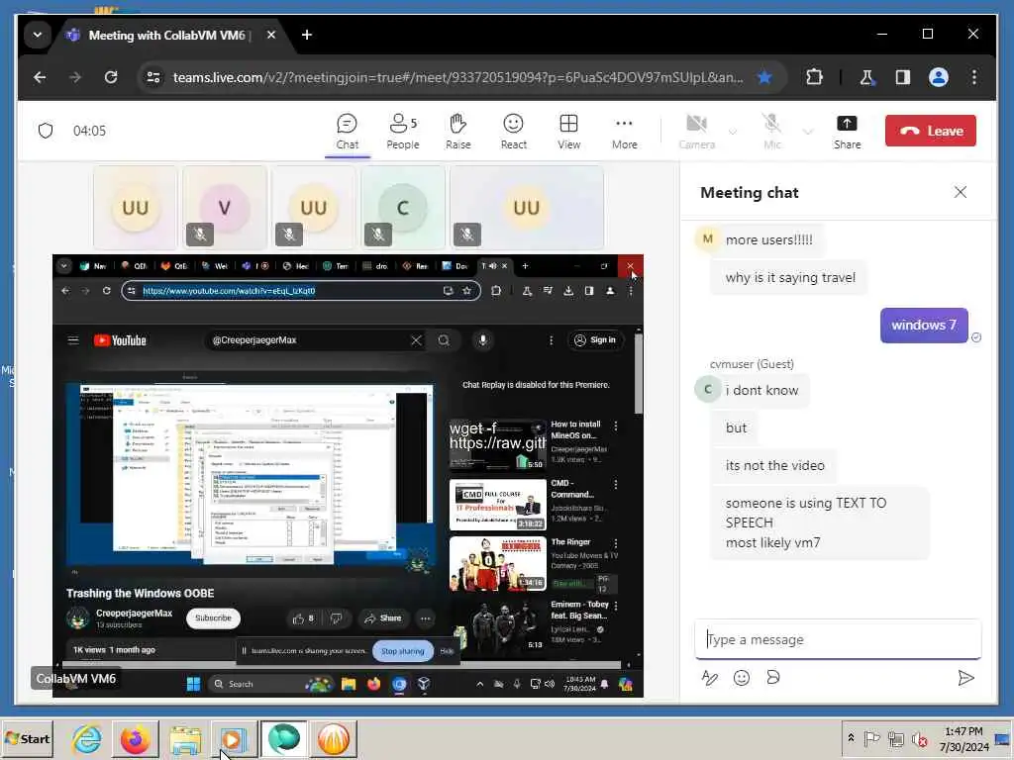Click the shield meeting security icon
Viewport: 1014px width, 760px height.
[46, 131]
